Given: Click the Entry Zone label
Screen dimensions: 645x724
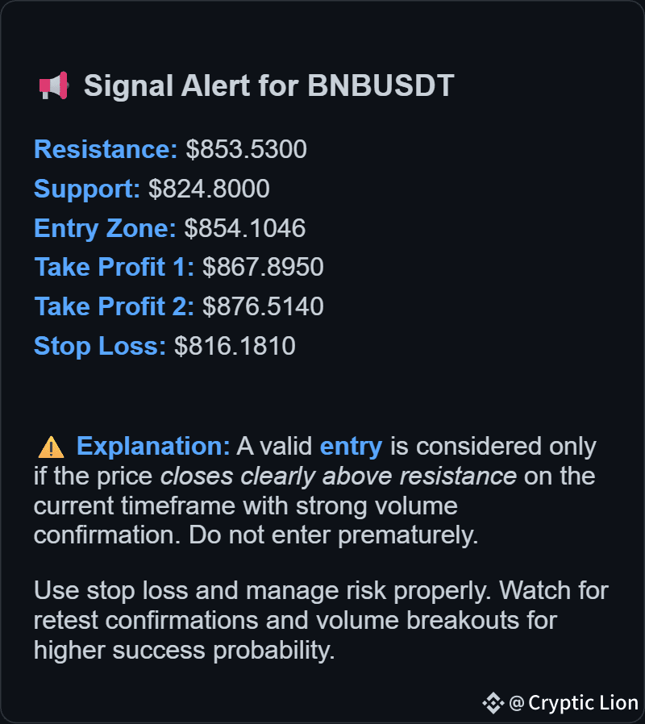Looking at the screenshot, I should click(105, 228).
